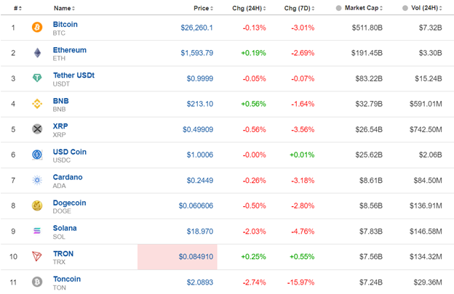Sort table by Price column header
Image resolution: width=454 pixels, height=294 pixels.
(x=204, y=9)
